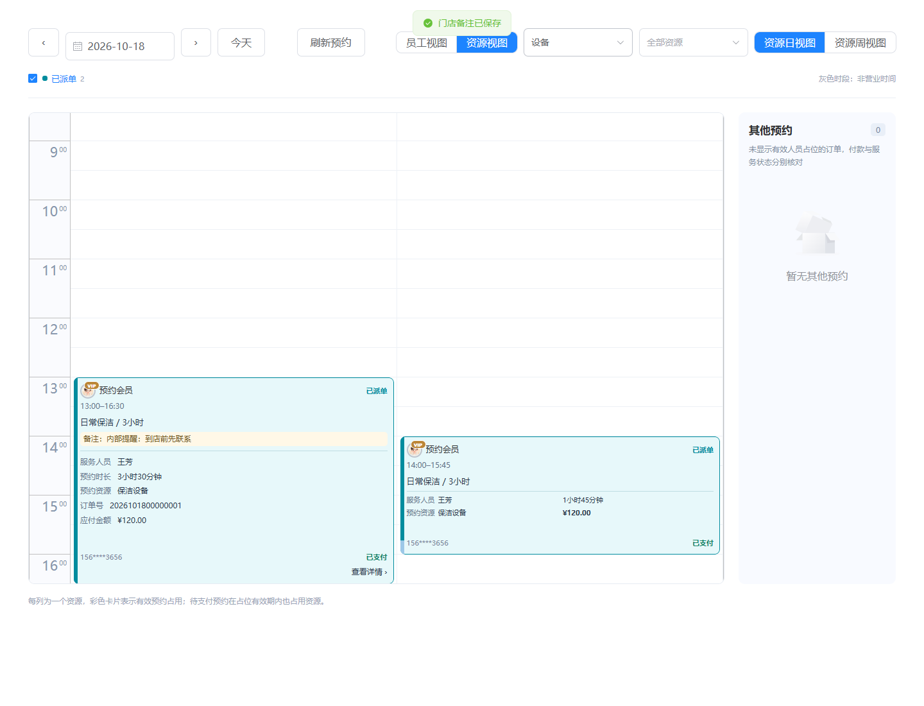The height and width of the screenshot is (706, 924).
Task: Go to previous day with left chevron
Action: coord(44,42)
